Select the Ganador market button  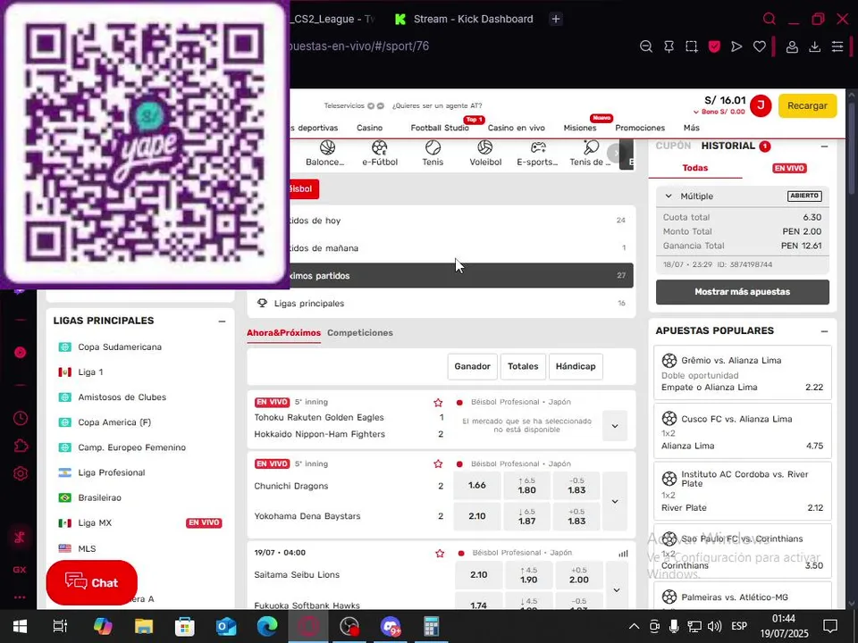click(x=472, y=366)
